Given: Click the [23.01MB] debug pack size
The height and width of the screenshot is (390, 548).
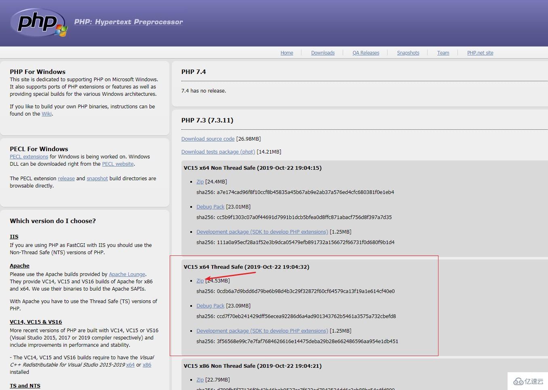Looking at the screenshot, I should click(x=238, y=207).
